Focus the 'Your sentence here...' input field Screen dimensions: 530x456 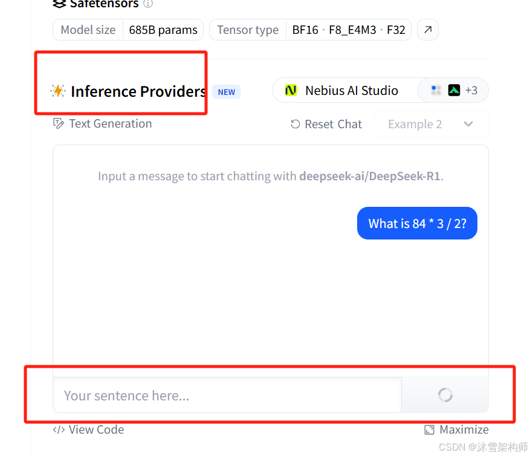coord(227,395)
